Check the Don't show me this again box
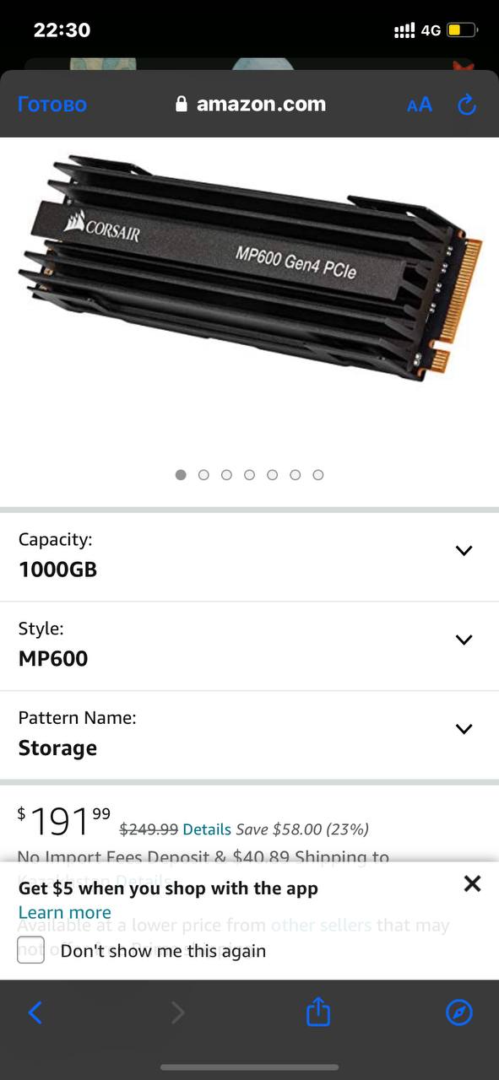The width and height of the screenshot is (499, 1080). [30, 950]
